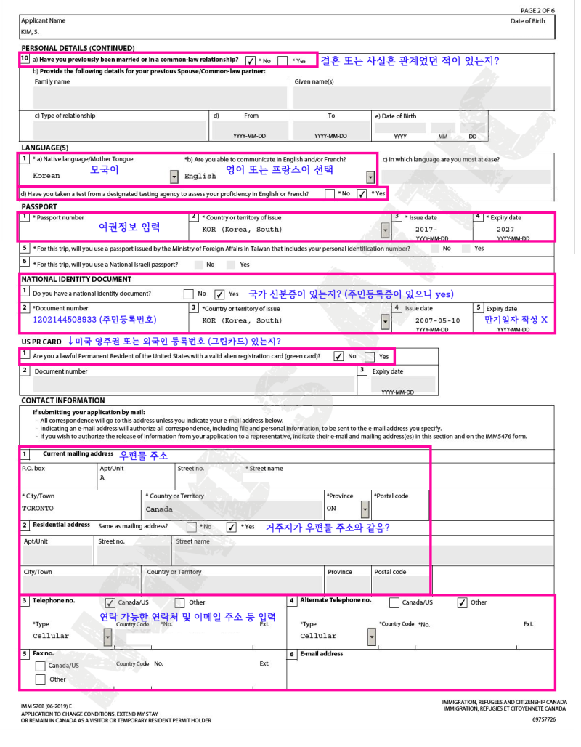Expand passport Country of issue dropdown
Viewport: 581px width, 747px height.
(x=385, y=230)
